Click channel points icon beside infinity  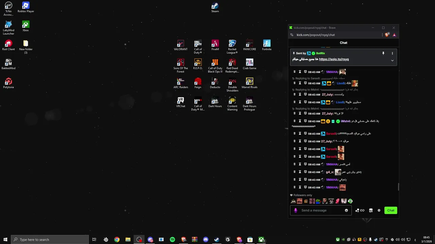pos(357,210)
